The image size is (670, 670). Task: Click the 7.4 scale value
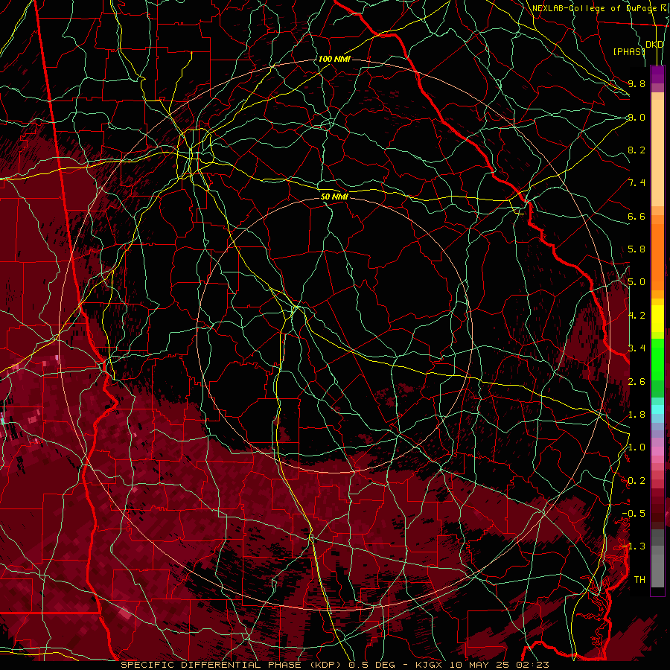click(636, 183)
